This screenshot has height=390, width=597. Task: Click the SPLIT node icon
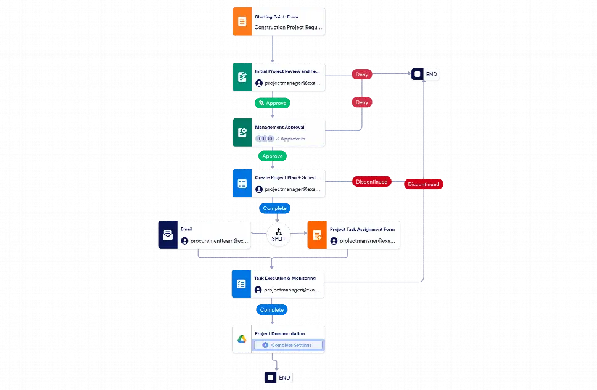[278, 235]
